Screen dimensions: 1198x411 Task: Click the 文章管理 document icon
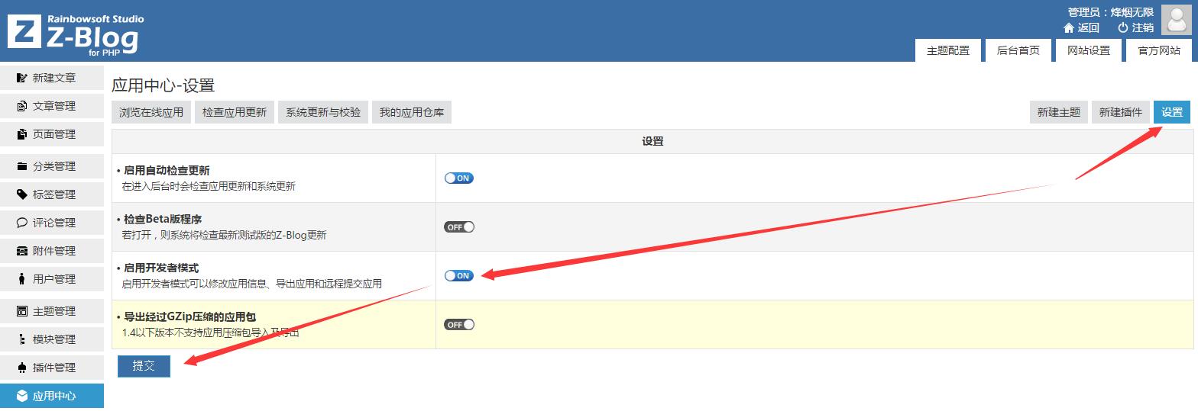(22, 106)
